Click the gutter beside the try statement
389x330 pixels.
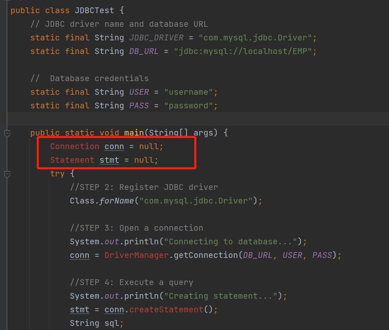pyautogui.click(x=6, y=174)
